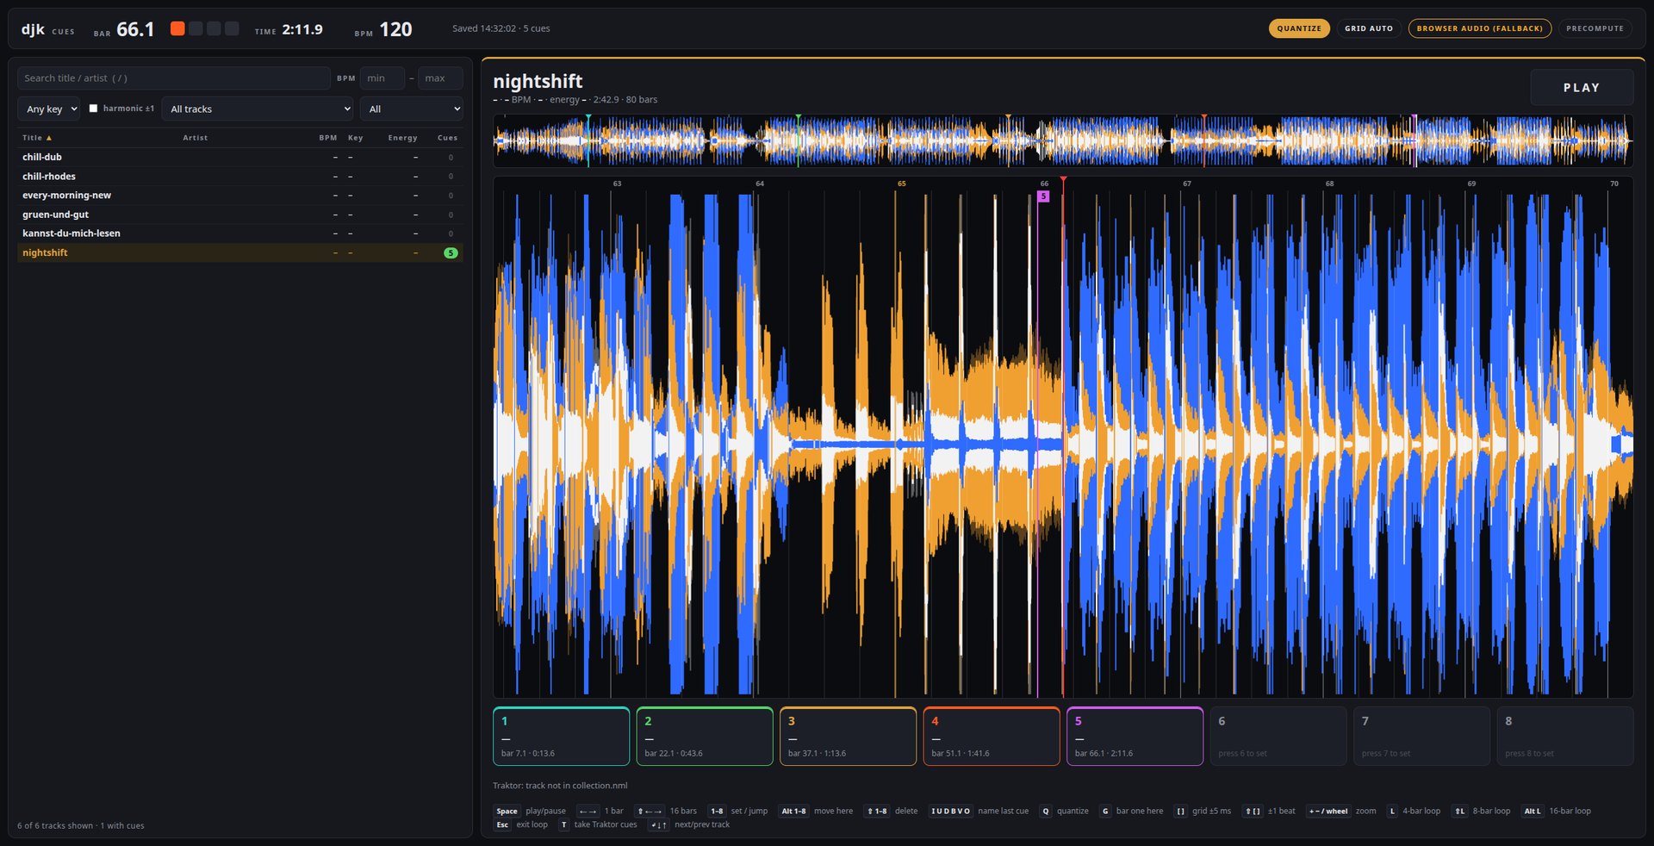Click empty cue slot 6
The height and width of the screenshot is (846, 1654).
(x=1278, y=737)
